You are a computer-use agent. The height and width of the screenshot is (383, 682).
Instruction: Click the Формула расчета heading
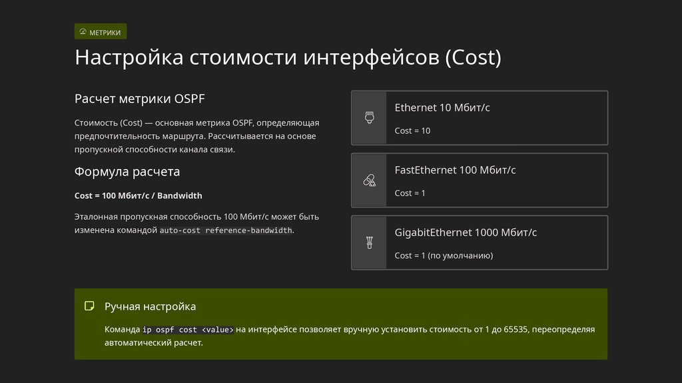click(x=127, y=172)
